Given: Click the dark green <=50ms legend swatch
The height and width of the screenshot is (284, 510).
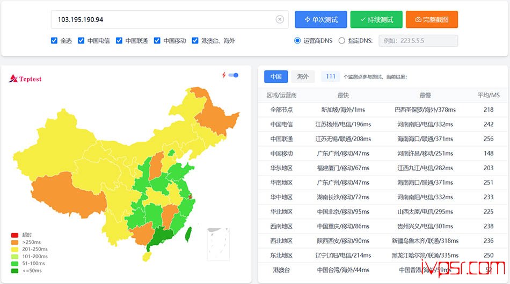Looking at the screenshot, I should pyautogui.click(x=14, y=271).
